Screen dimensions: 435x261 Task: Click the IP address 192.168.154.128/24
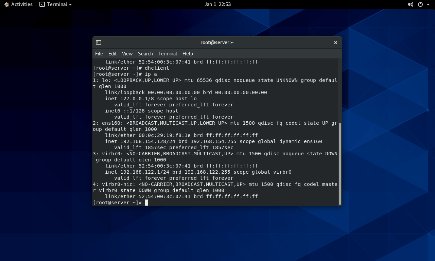pyautogui.click(x=148, y=141)
